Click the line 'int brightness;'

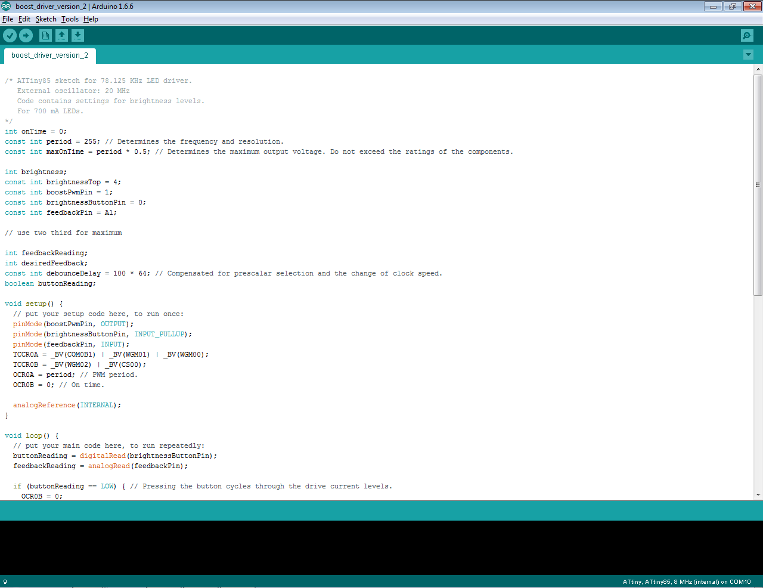pos(36,172)
